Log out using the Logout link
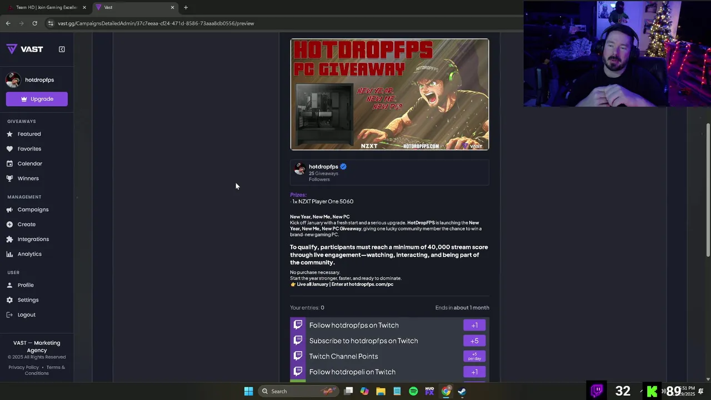711x400 pixels. pos(26,315)
